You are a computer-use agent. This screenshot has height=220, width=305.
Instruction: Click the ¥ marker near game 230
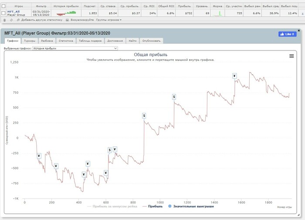[x=56, y=166]
